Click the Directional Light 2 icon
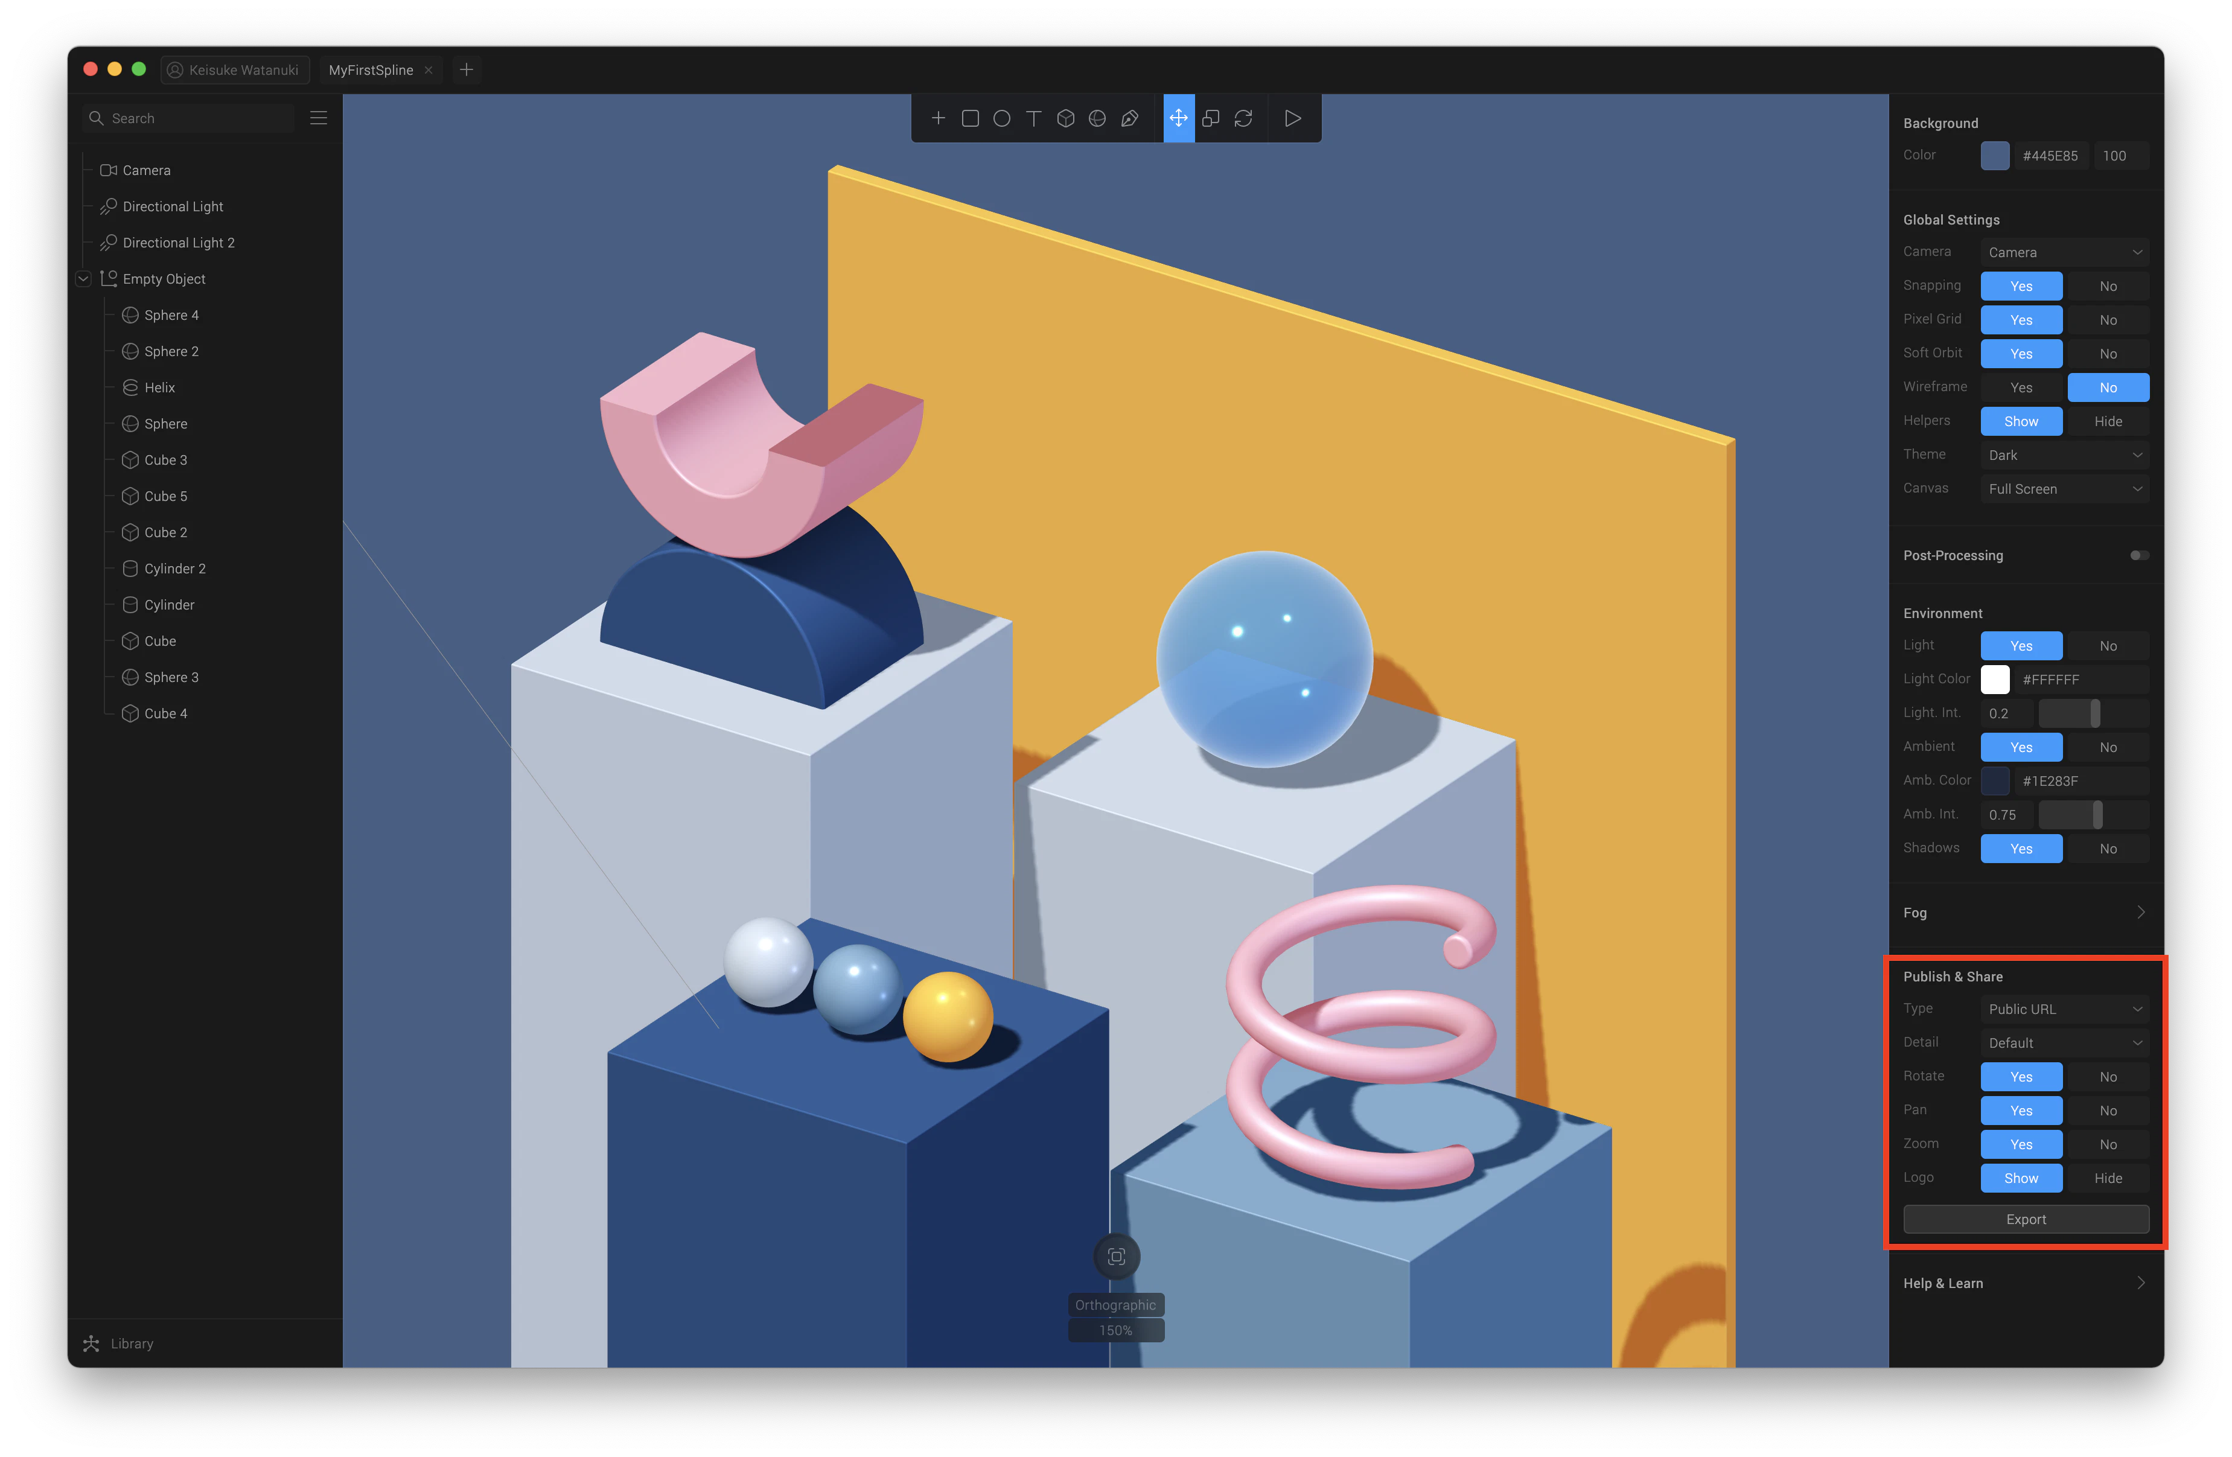Screen dimensions: 2232x1457 point(109,243)
